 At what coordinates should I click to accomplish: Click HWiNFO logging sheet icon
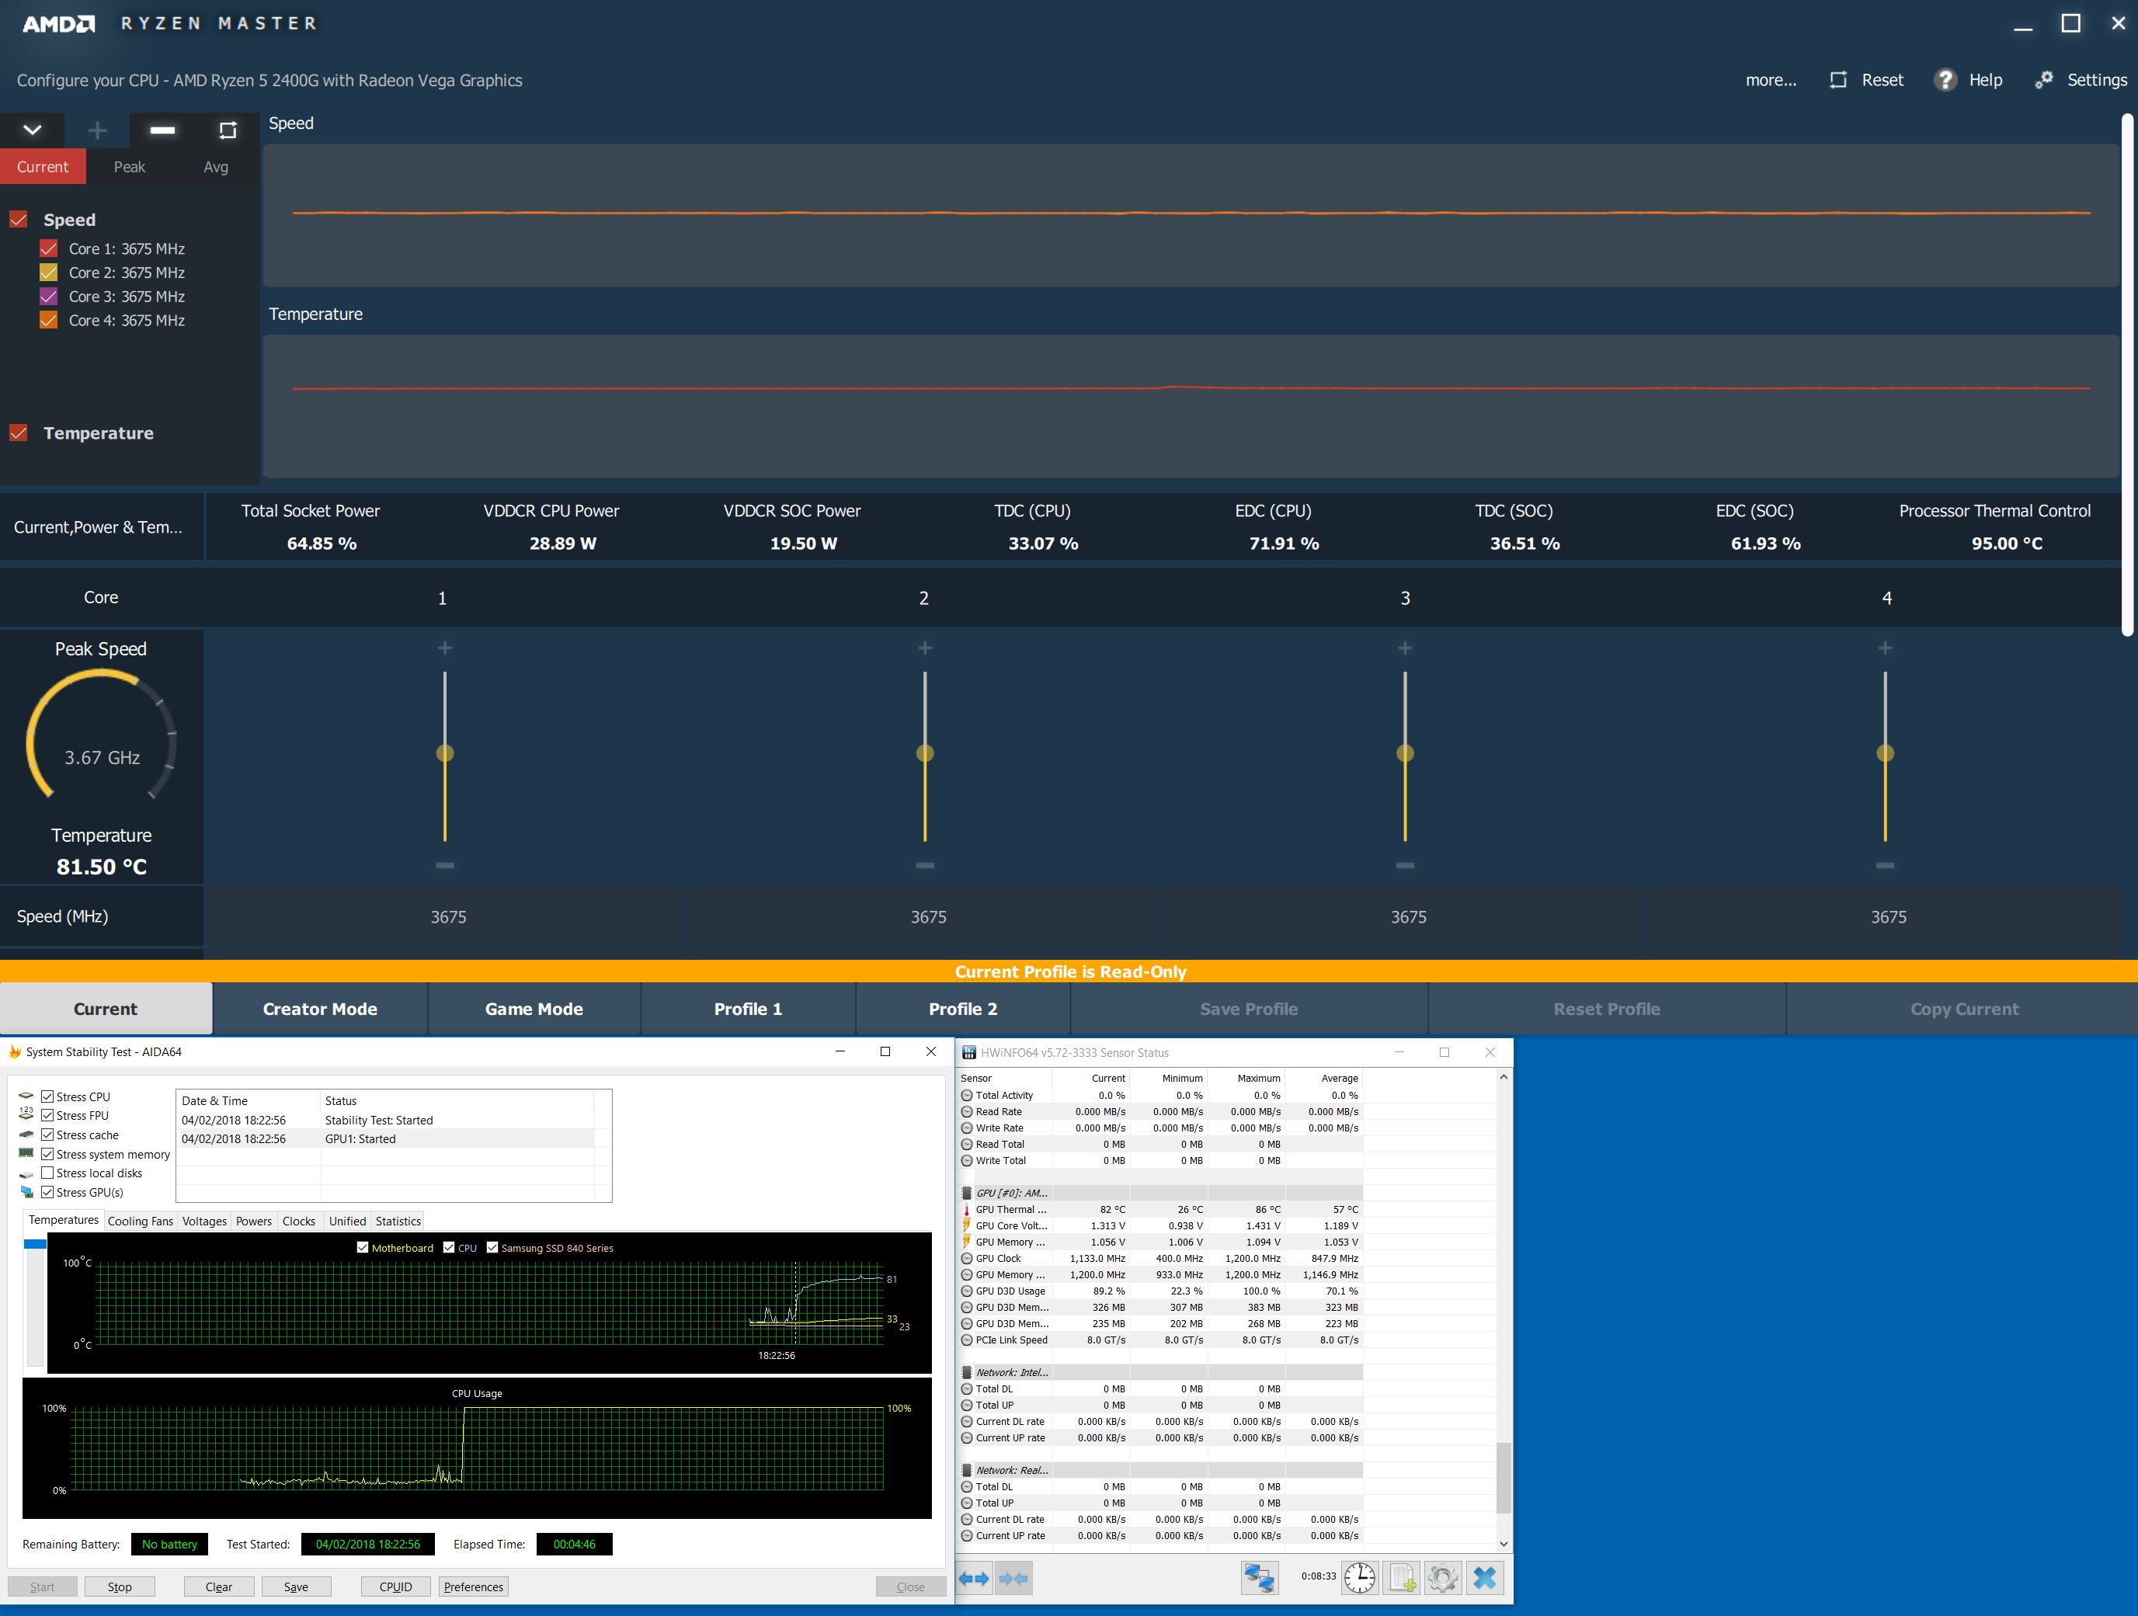pos(1402,1578)
